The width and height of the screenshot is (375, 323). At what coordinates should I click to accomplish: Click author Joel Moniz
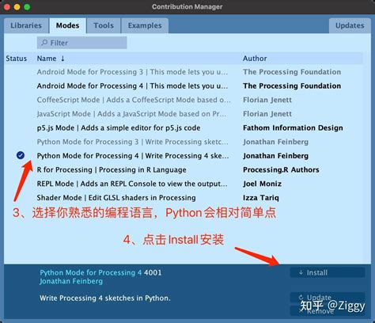pyautogui.click(x=263, y=184)
